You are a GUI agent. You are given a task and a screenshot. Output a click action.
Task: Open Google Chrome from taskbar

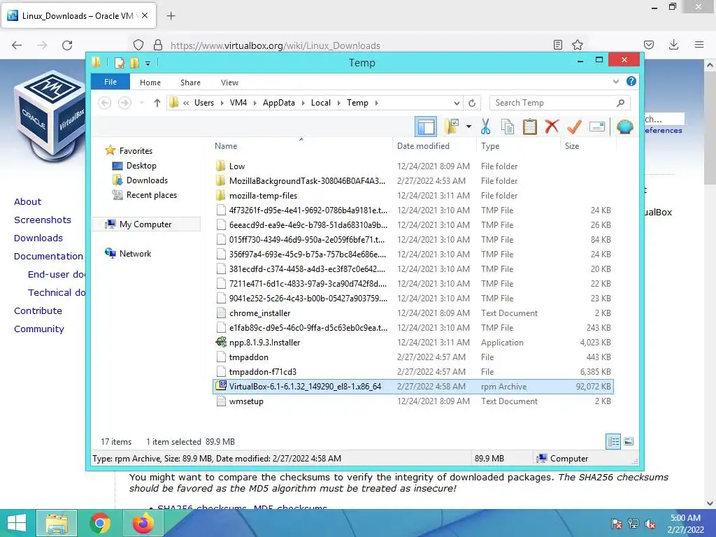100,523
